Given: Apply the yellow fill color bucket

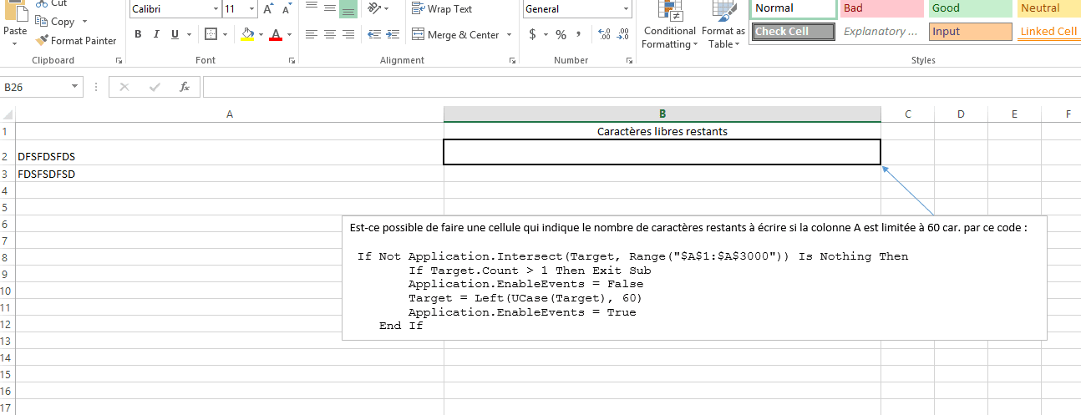Looking at the screenshot, I should pos(247,35).
